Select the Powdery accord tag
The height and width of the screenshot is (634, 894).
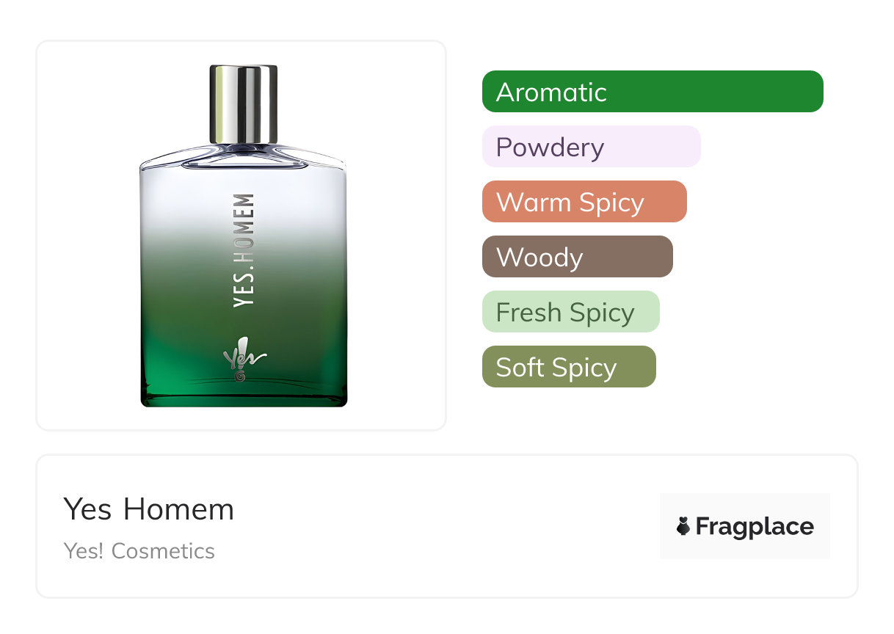click(x=592, y=147)
